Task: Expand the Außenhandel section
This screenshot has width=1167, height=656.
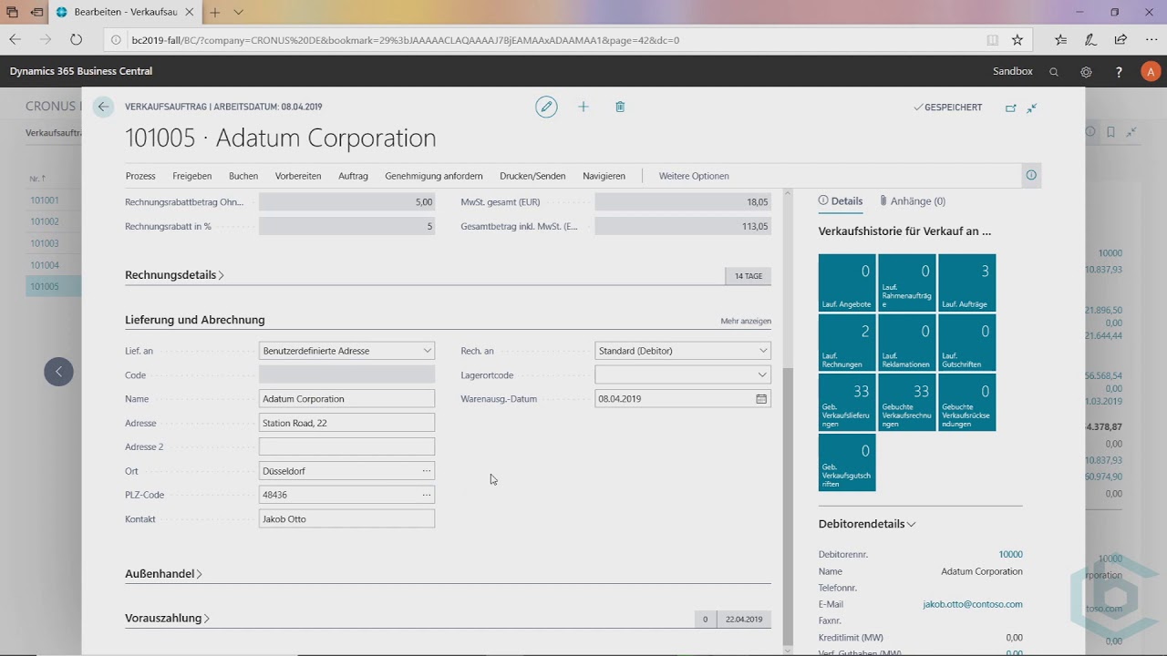Action: (x=163, y=574)
